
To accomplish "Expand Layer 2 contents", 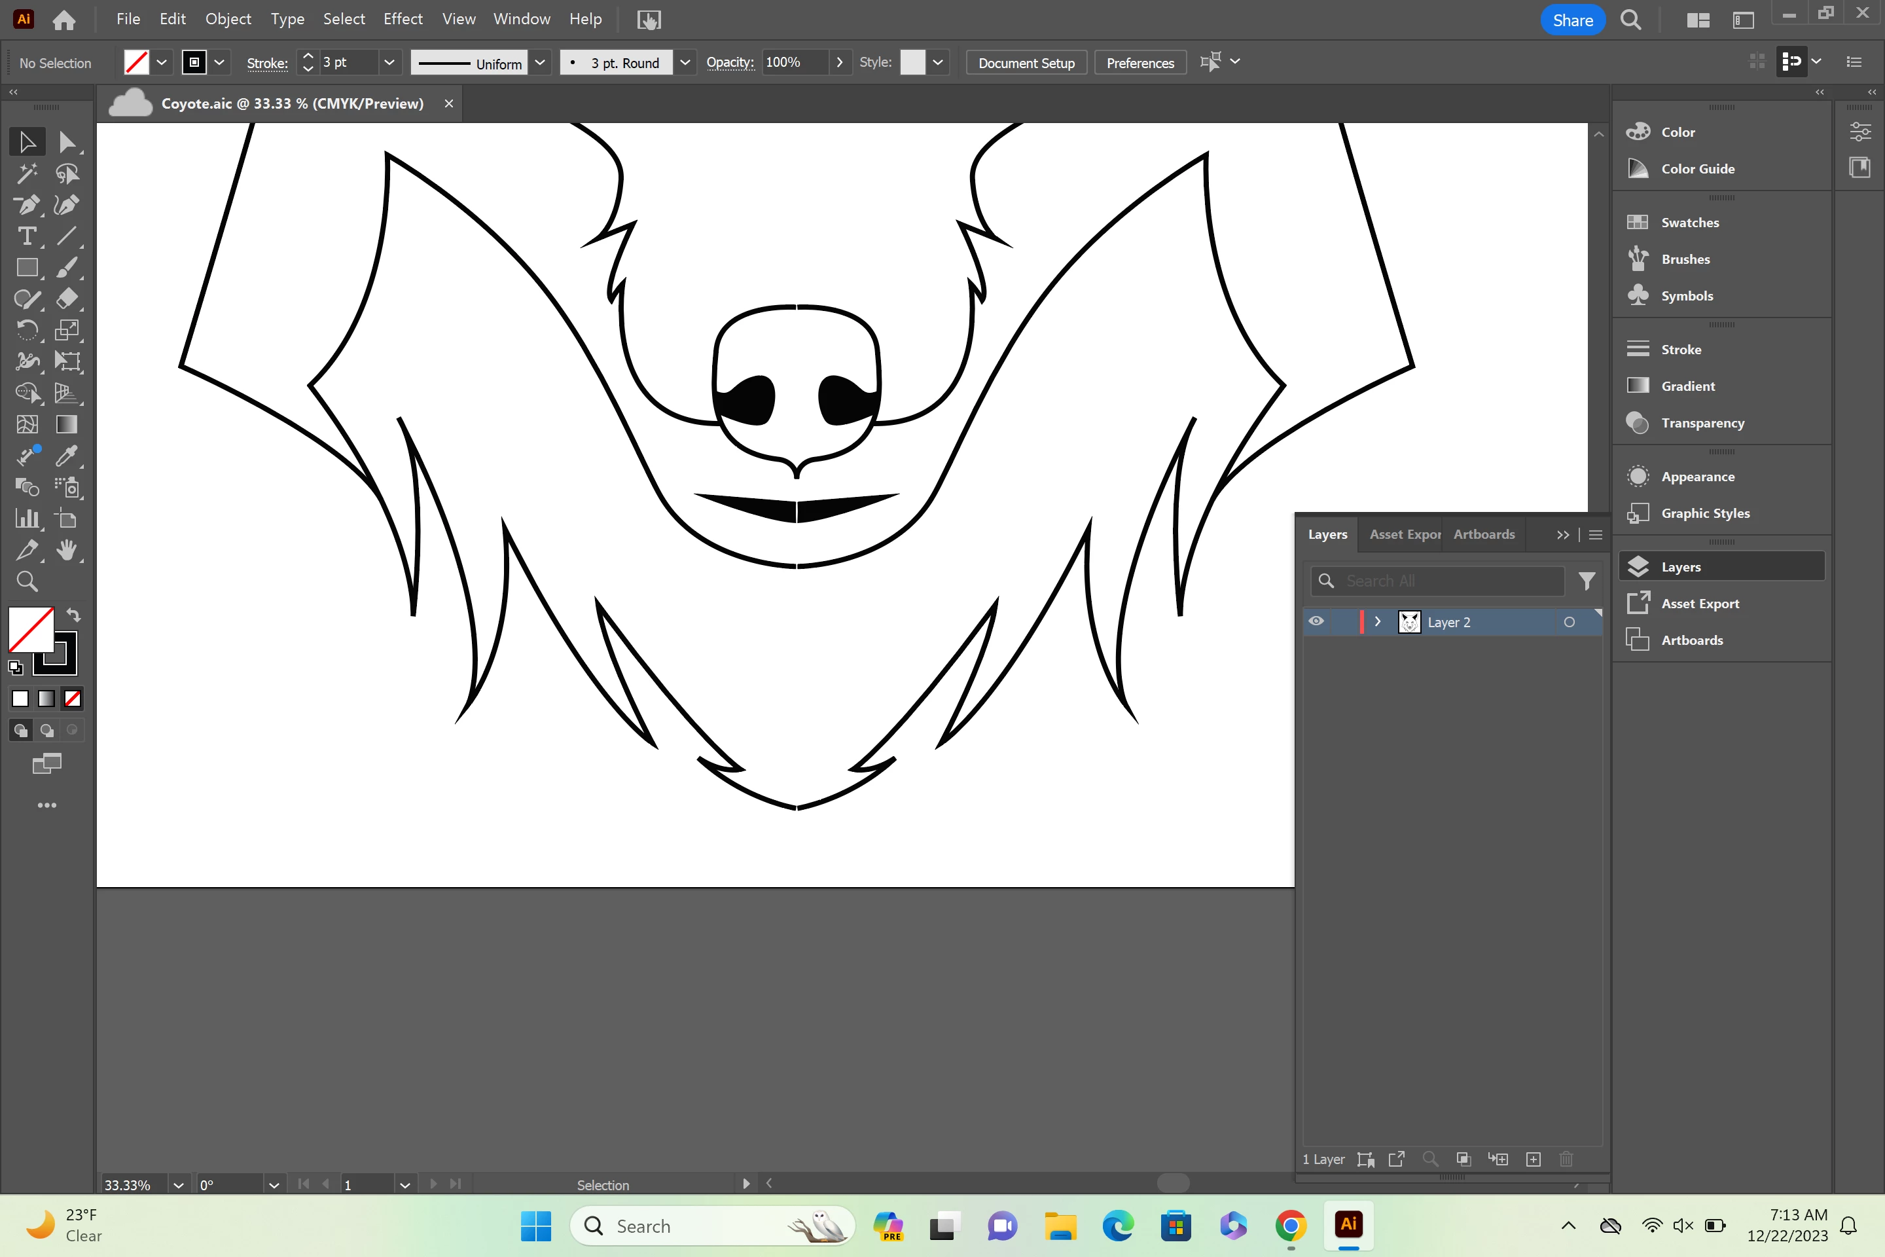I will (x=1377, y=621).
